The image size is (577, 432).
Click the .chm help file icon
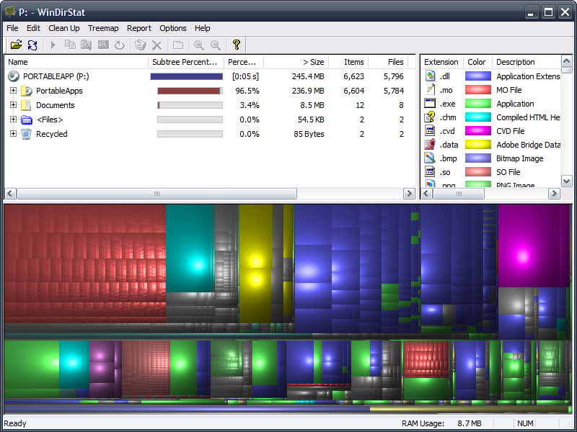coord(430,117)
